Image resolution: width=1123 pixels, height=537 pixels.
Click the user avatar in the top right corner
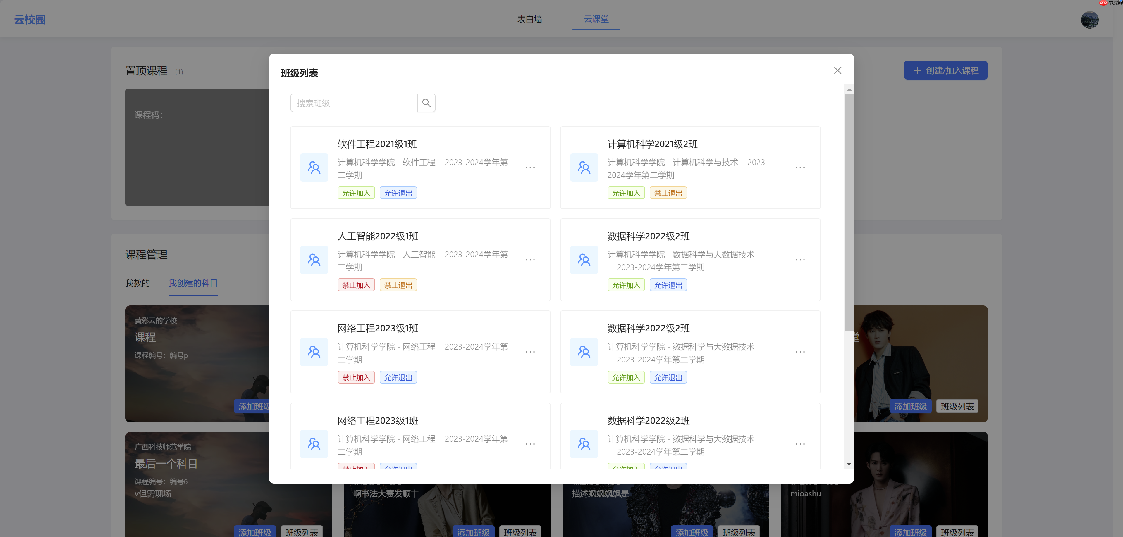point(1090,20)
